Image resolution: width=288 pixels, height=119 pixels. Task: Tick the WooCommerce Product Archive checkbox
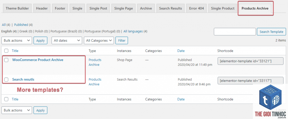pos(6,60)
